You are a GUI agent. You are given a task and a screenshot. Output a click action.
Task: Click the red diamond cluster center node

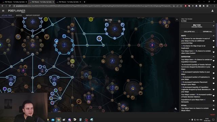152,45
